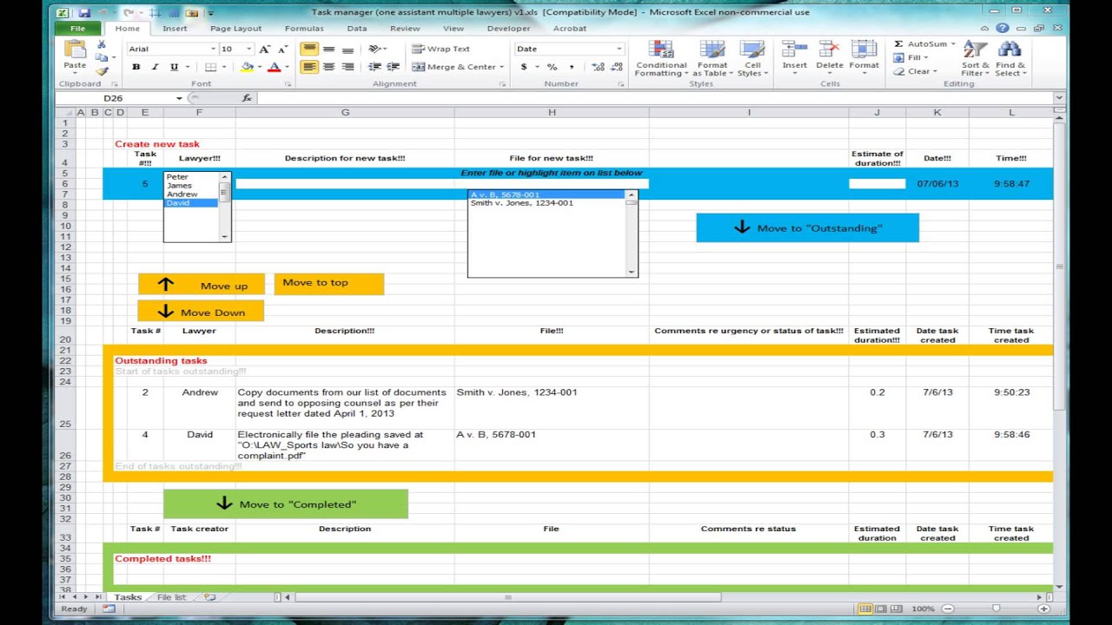Click the Move up button
1112x625 pixels.
(x=201, y=285)
